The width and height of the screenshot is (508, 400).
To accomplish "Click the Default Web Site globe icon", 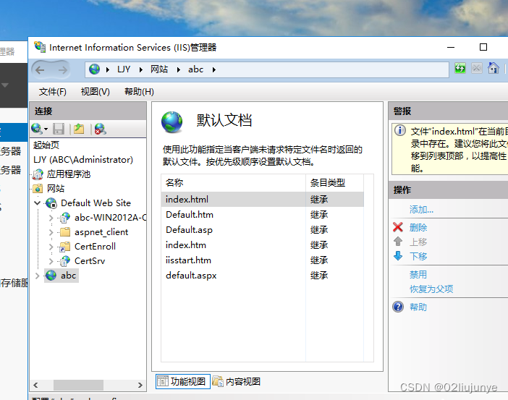I will coord(51,203).
